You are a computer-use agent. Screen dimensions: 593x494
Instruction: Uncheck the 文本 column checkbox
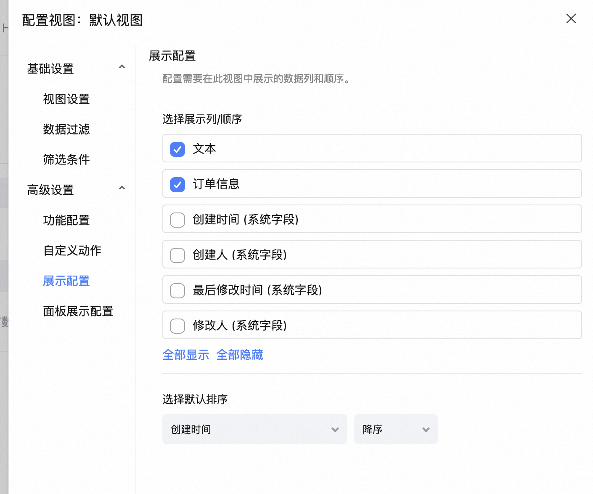(177, 149)
